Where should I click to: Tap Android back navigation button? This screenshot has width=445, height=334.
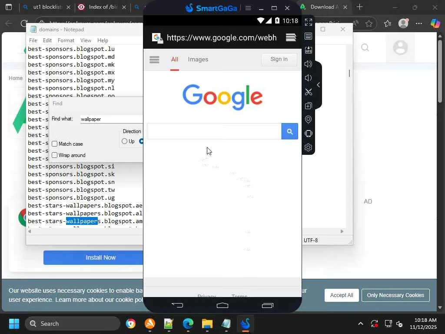(178, 305)
